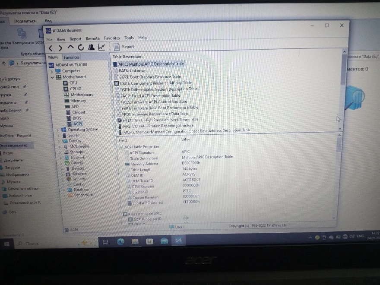The image size is (380, 285).
Task: Click the Field column header
Action: click(x=123, y=140)
